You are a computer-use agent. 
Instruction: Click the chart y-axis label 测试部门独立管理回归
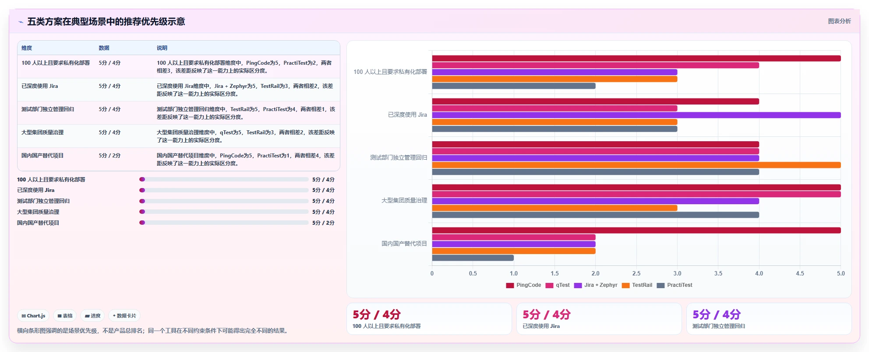(399, 157)
